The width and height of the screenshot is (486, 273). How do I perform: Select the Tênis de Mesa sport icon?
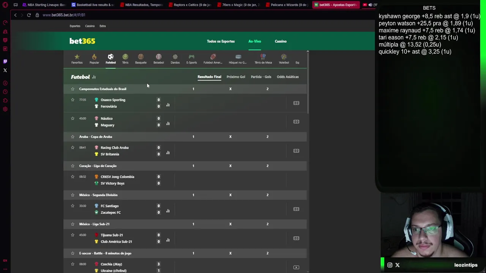(263, 59)
